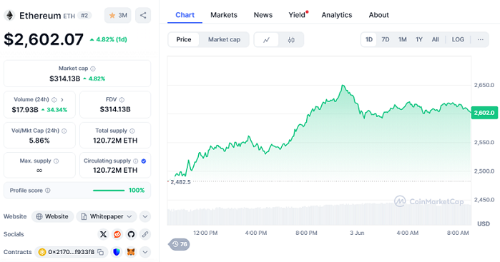This screenshot has width=500, height=262.
Task: Click the blue shield wallet icon
Action: pyautogui.click(x=117, y=252)
